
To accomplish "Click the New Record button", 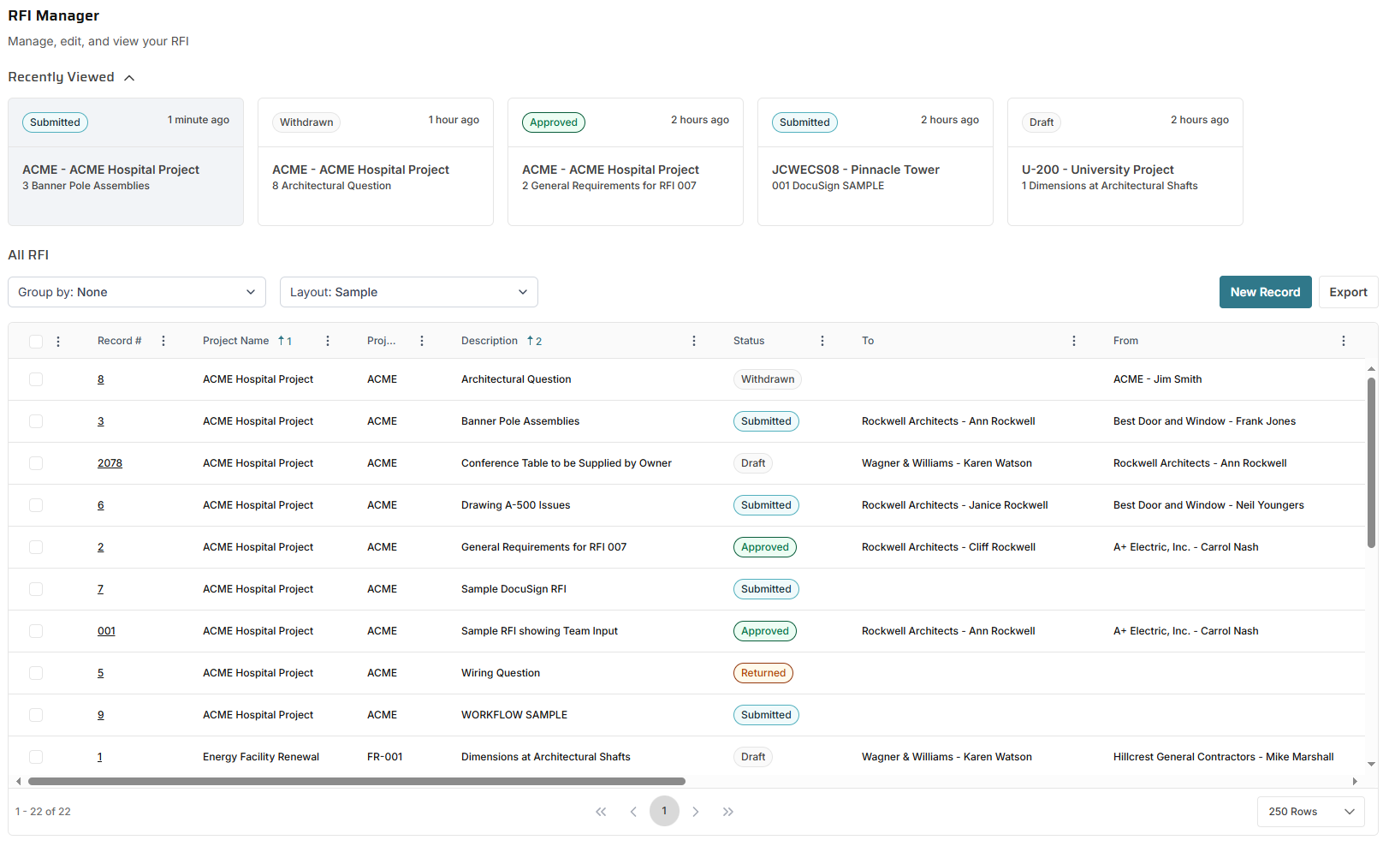I will click(x=1265, y=292).
